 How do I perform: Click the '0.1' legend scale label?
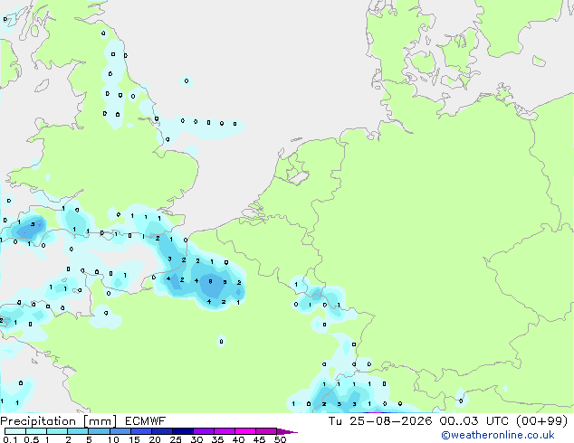10,439
